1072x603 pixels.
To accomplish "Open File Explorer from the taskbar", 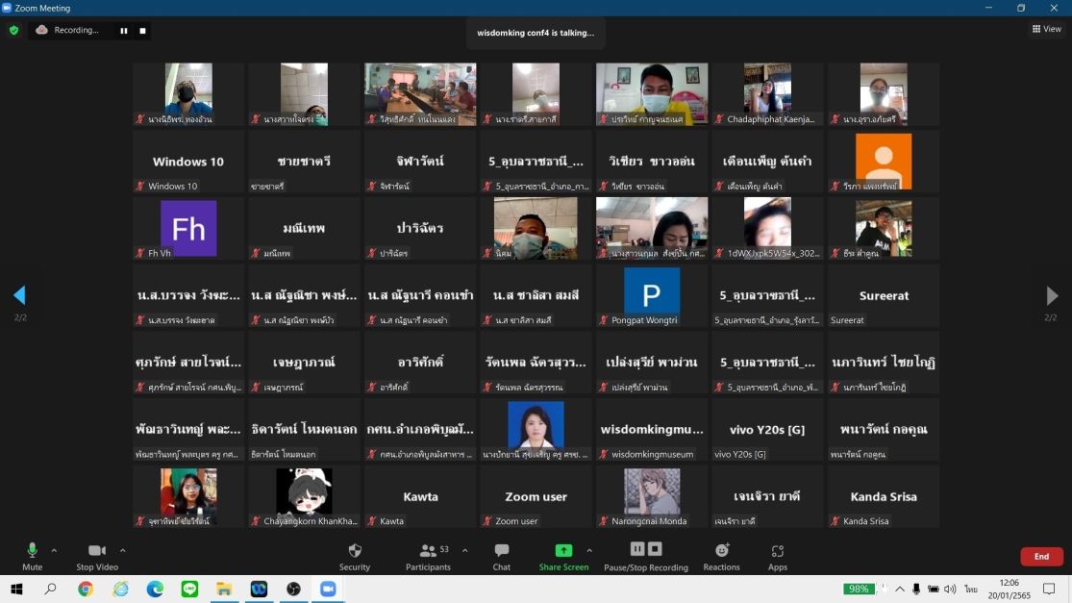I will (x=224, y=589).
